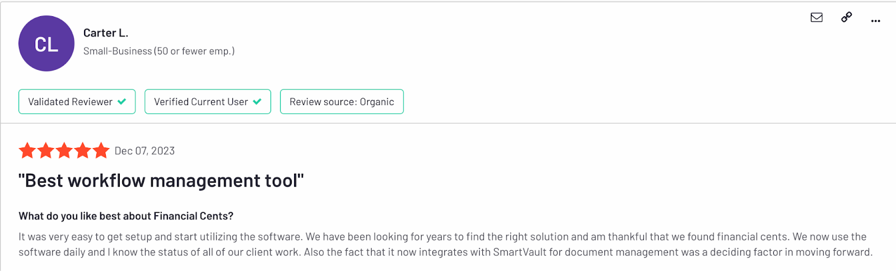Click the green check in Verified Current User
The image size is (896, 271).
[x=257, y=102]
